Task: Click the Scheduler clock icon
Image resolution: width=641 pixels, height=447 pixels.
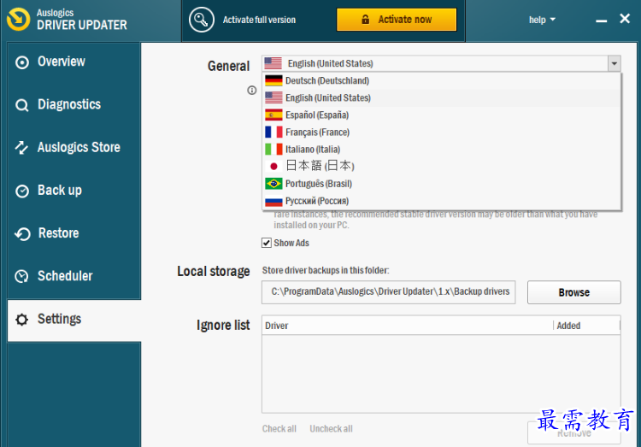Action: click(21, 276)
